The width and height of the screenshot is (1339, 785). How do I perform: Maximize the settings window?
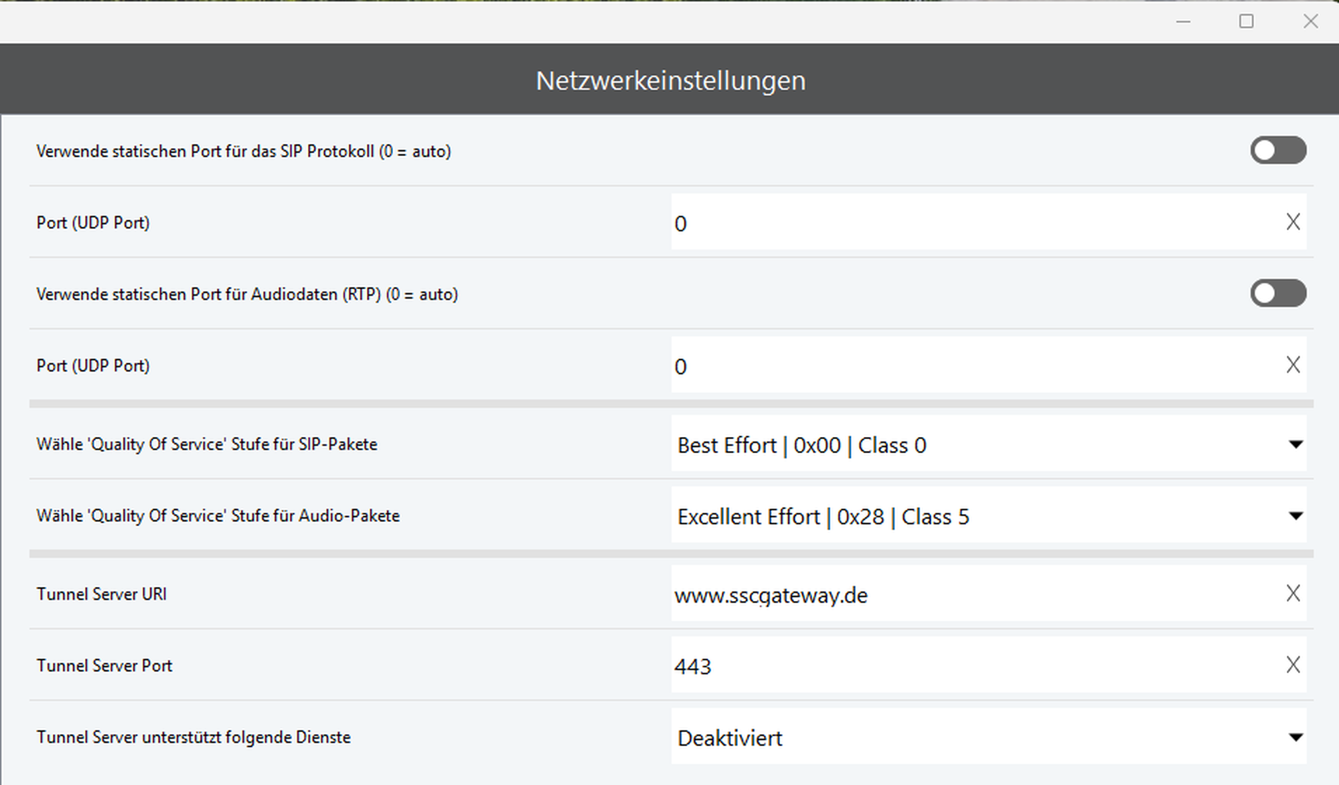point(1246,21)
